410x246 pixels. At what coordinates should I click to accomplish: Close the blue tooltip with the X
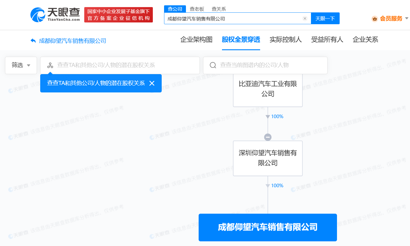(x=152, y=83)
